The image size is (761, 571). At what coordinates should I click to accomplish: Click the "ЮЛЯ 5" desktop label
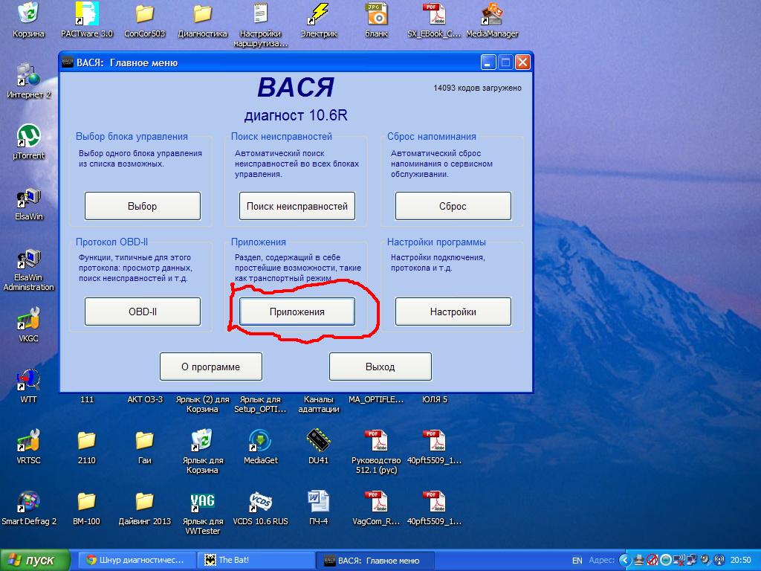[x=434, y=399]
